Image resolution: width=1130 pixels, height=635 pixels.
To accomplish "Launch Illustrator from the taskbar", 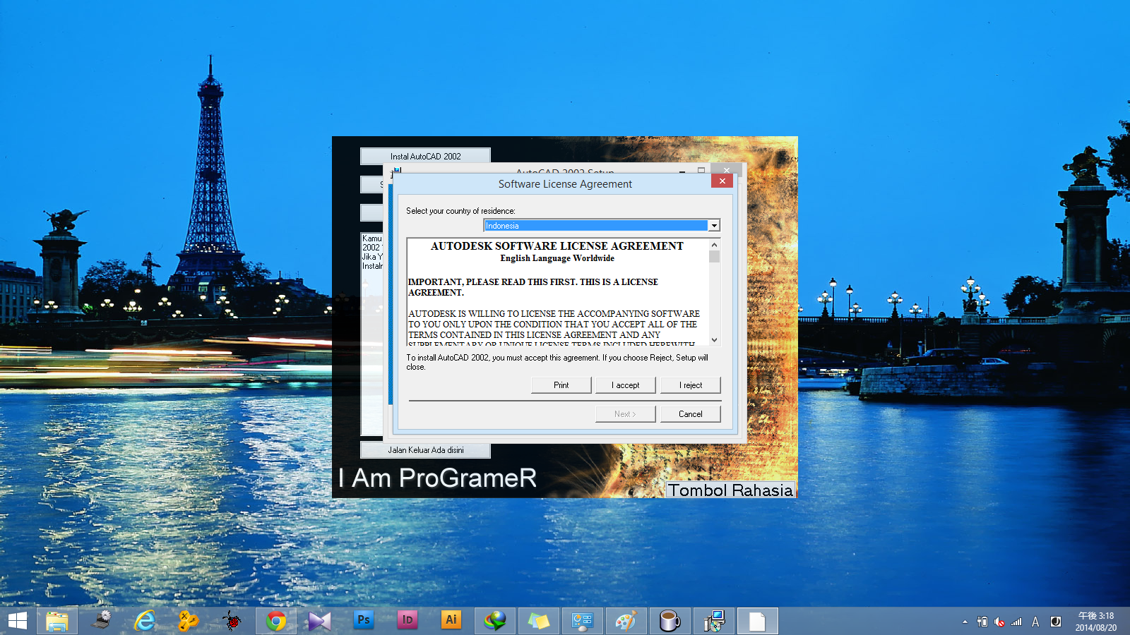I will (x=451, y=620).
